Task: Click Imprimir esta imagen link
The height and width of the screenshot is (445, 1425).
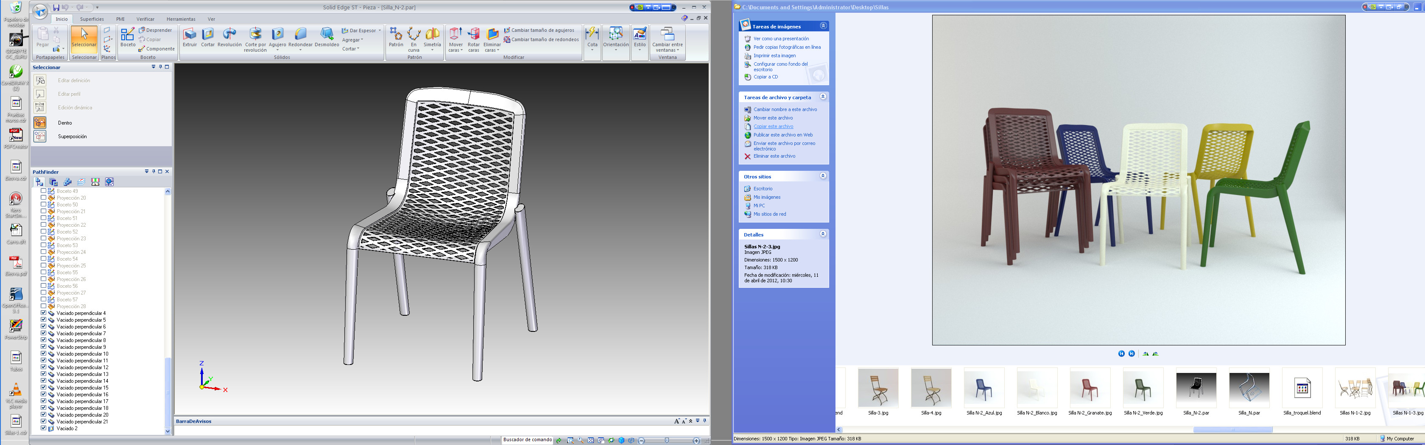Action: (x=774, y=56)
